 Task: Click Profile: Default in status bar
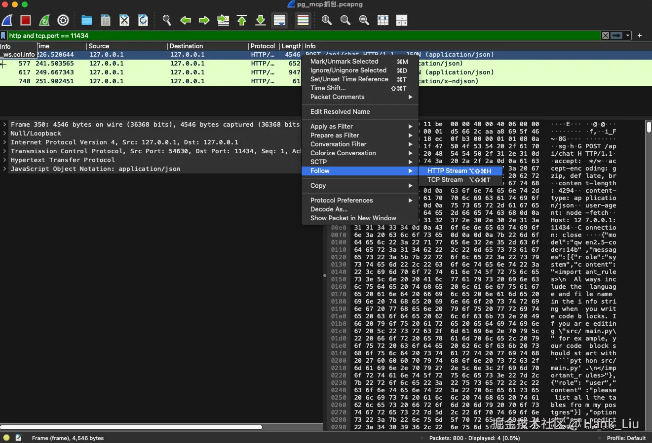tap(626, 438)
